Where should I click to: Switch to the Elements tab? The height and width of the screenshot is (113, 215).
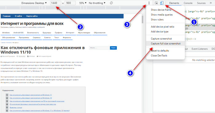(x=174, y=3)
